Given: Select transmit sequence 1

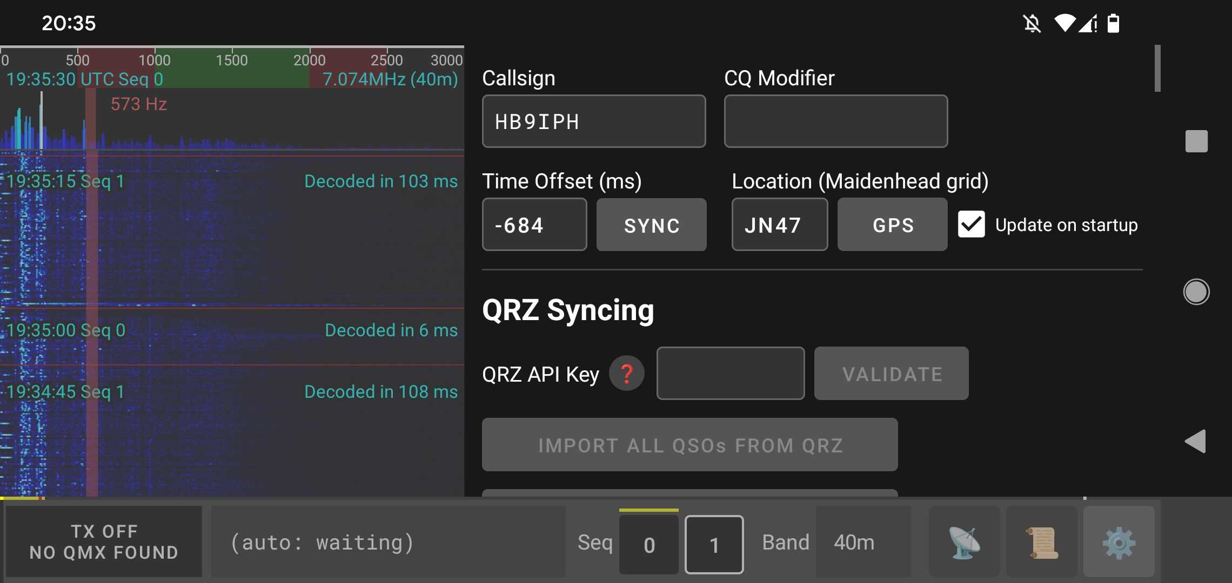Looking at the screenshot, I should tap(714, 544).
